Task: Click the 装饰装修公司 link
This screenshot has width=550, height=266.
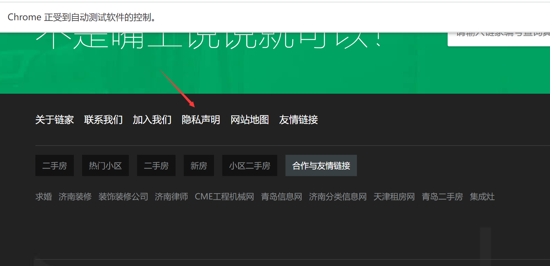Action: tap(123, 197)
